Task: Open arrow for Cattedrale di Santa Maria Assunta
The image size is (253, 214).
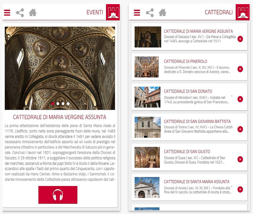Action: 240,189
